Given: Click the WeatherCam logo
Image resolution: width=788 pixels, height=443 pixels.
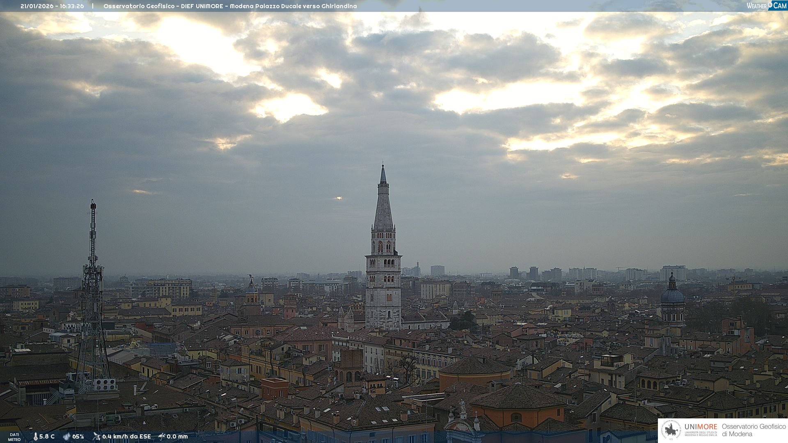Looking at the screenshot, I should point(766,6).
